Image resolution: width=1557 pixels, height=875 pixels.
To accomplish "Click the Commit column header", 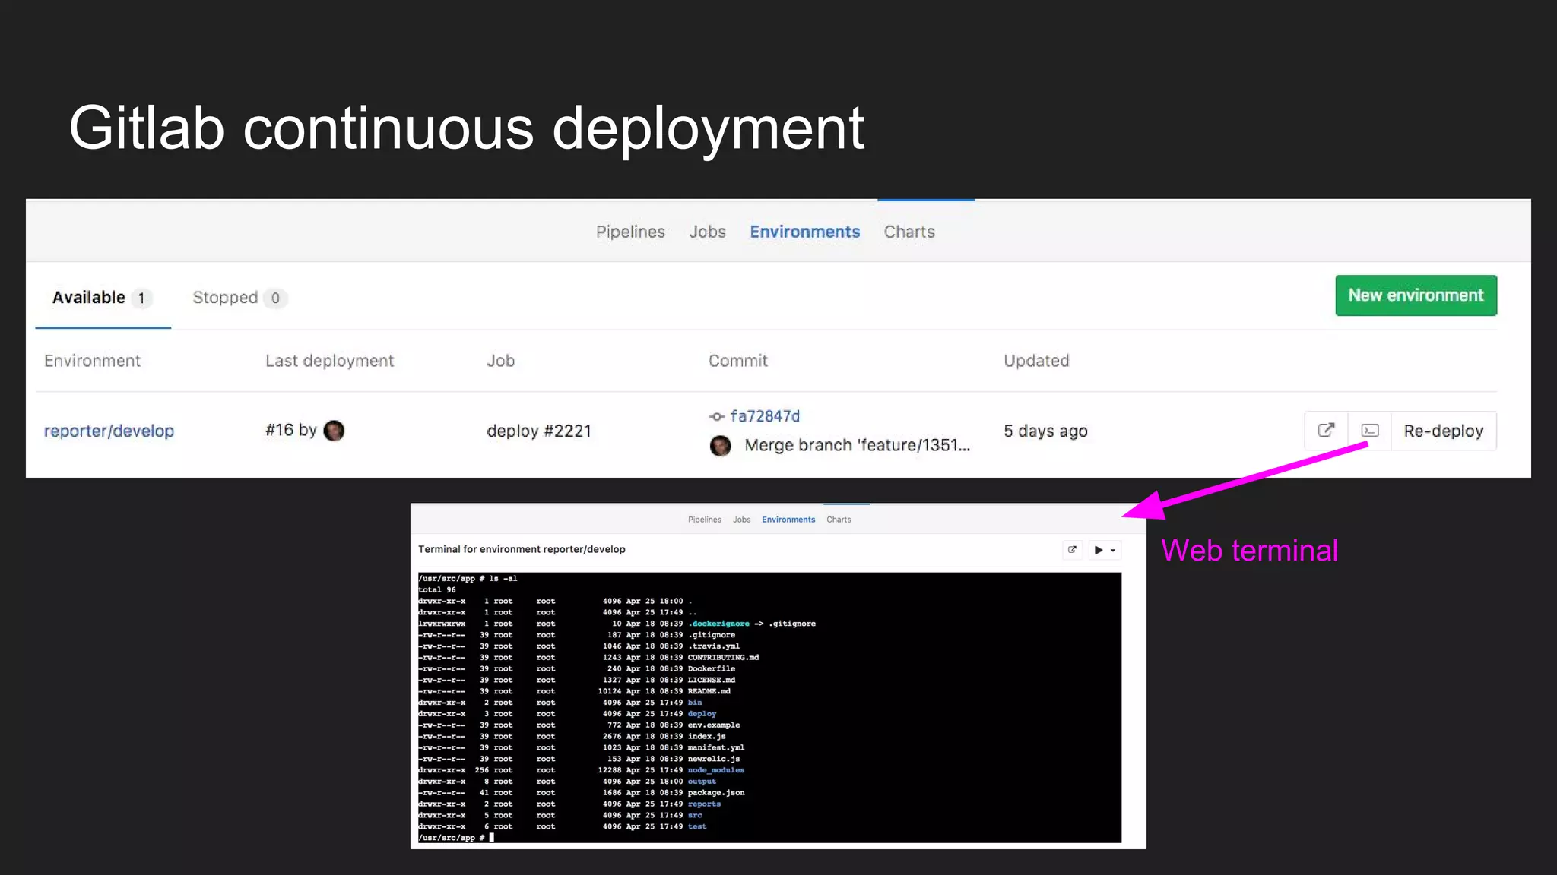I will (x=737, y=361).
